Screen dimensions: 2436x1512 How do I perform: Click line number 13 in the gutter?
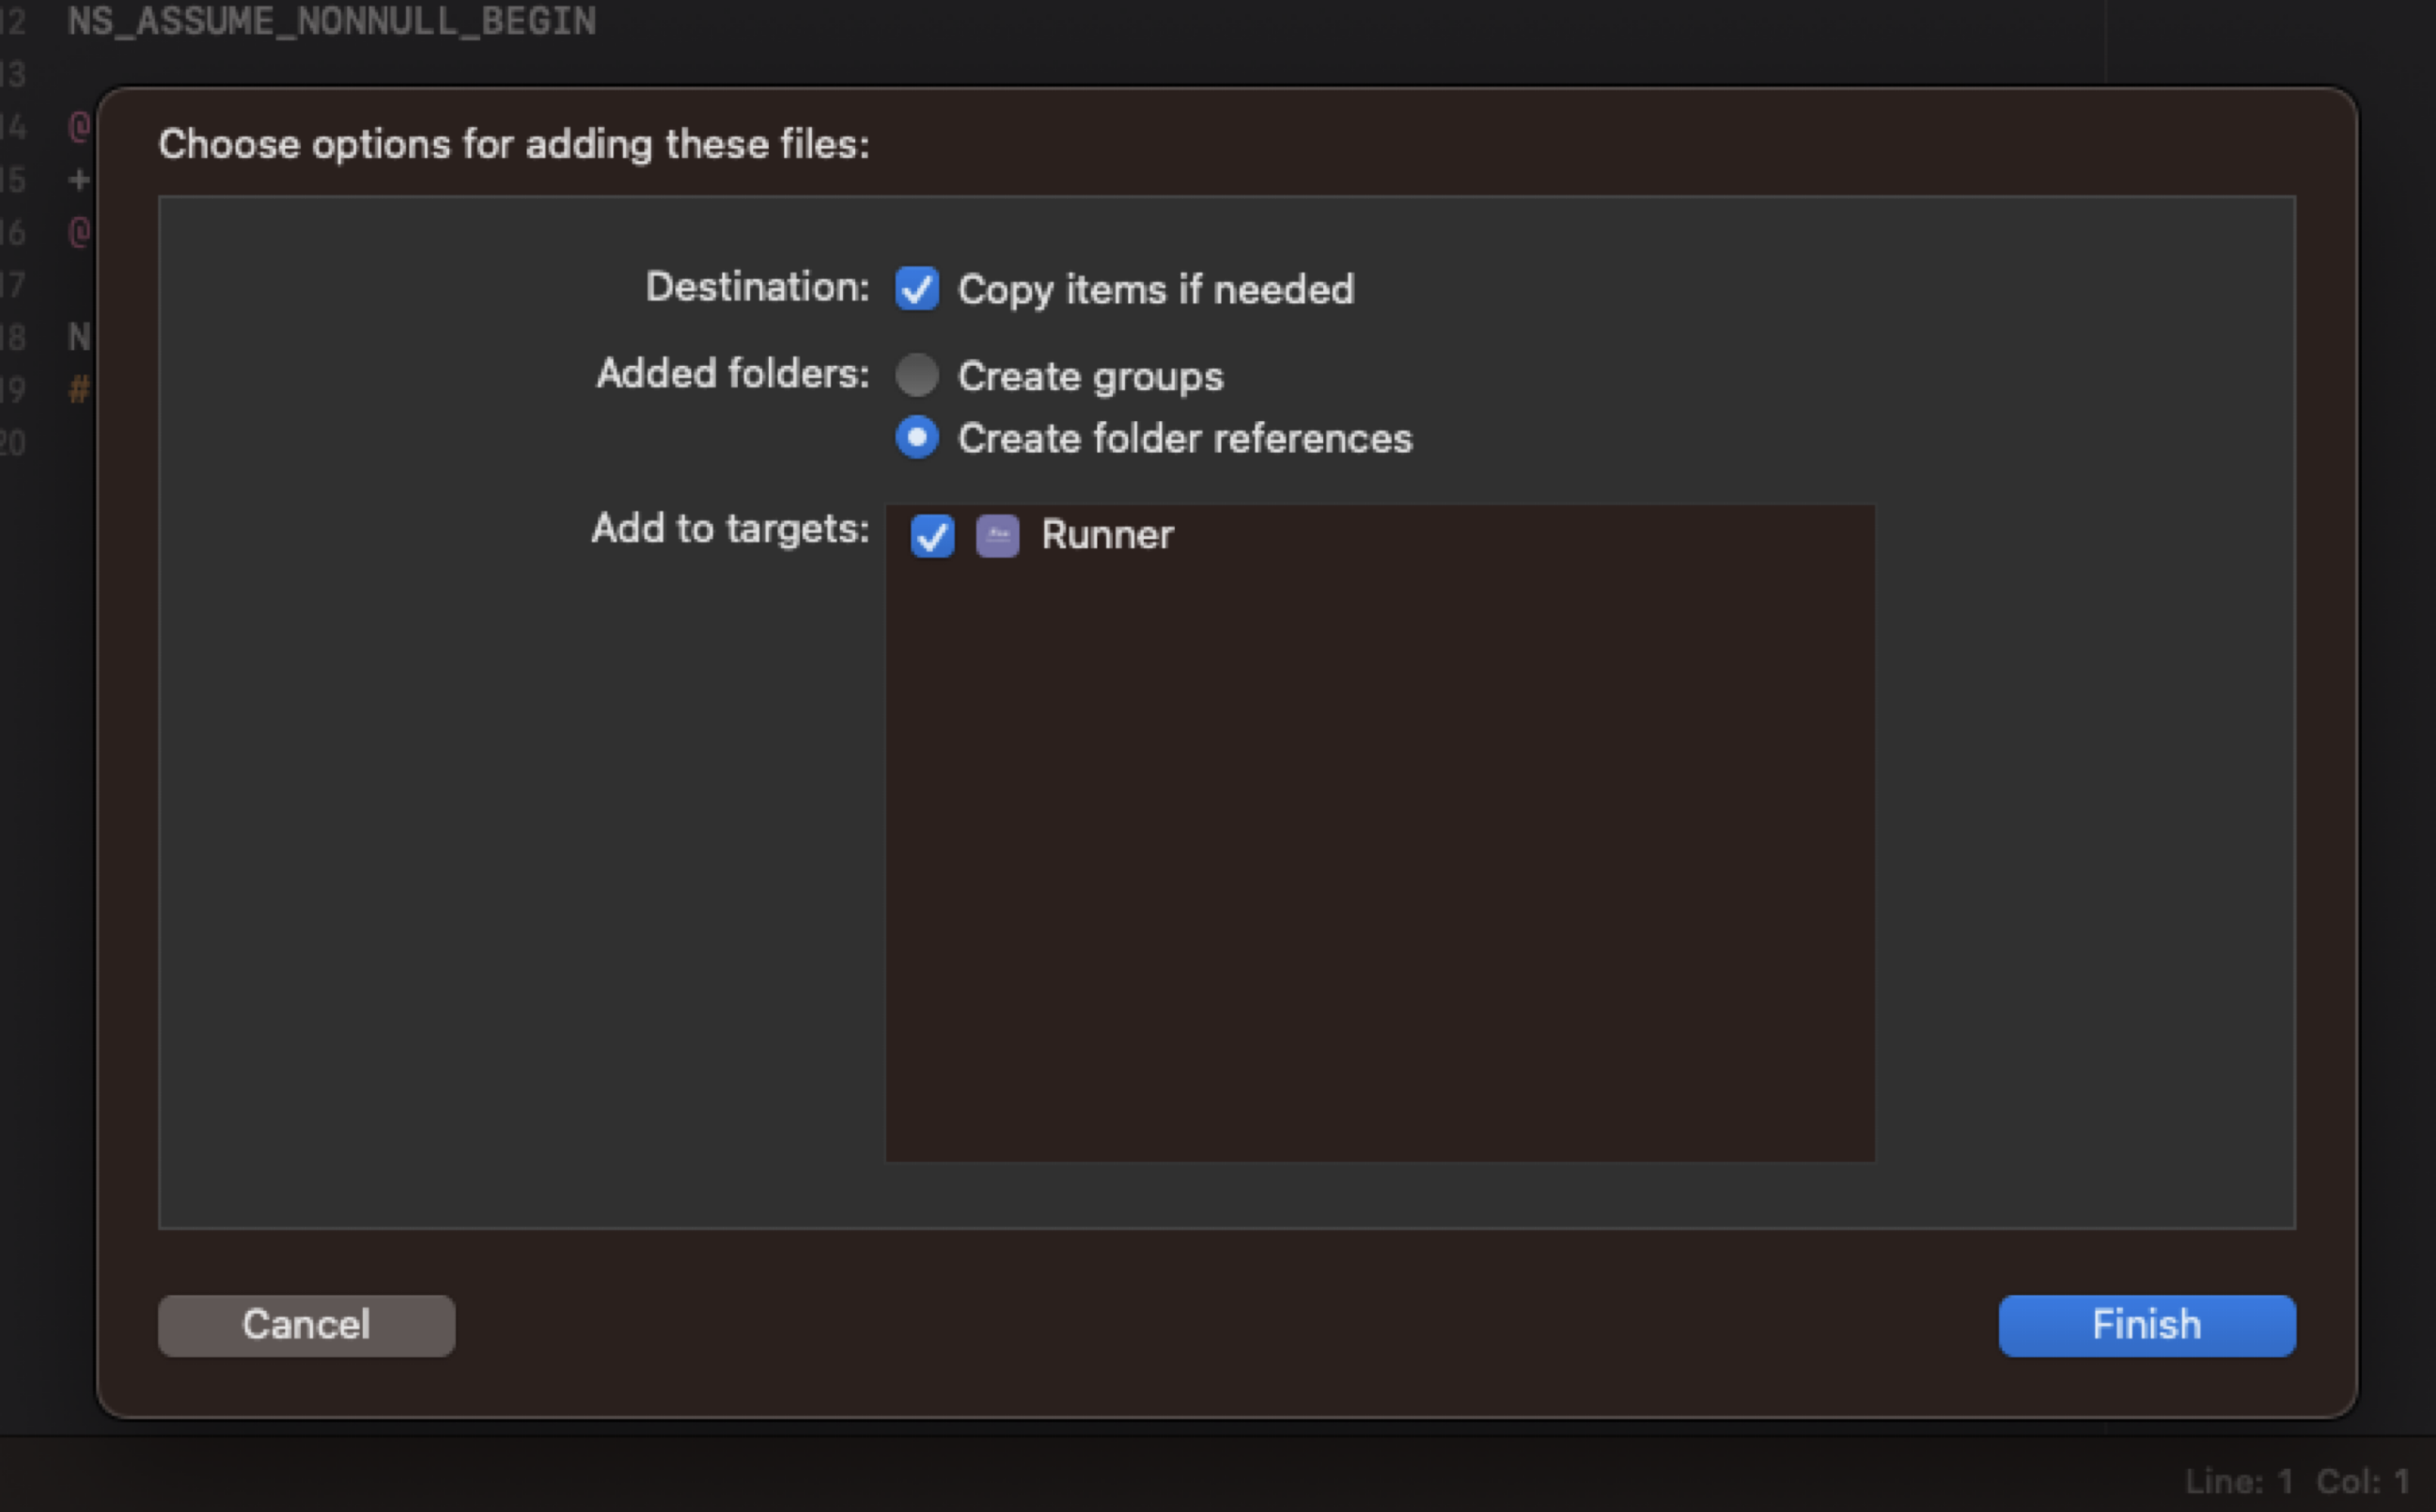[x=13, y=74]
